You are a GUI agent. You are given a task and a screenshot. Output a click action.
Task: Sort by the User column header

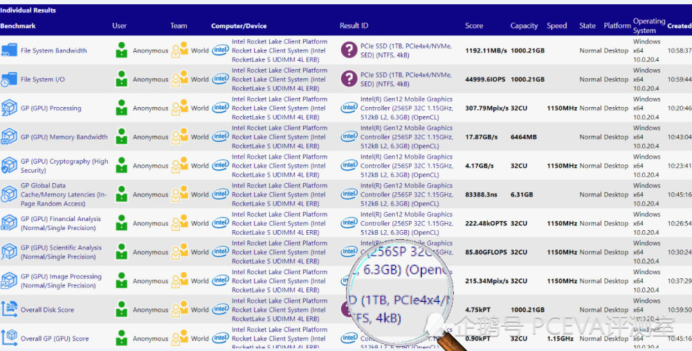pos(120,26)
